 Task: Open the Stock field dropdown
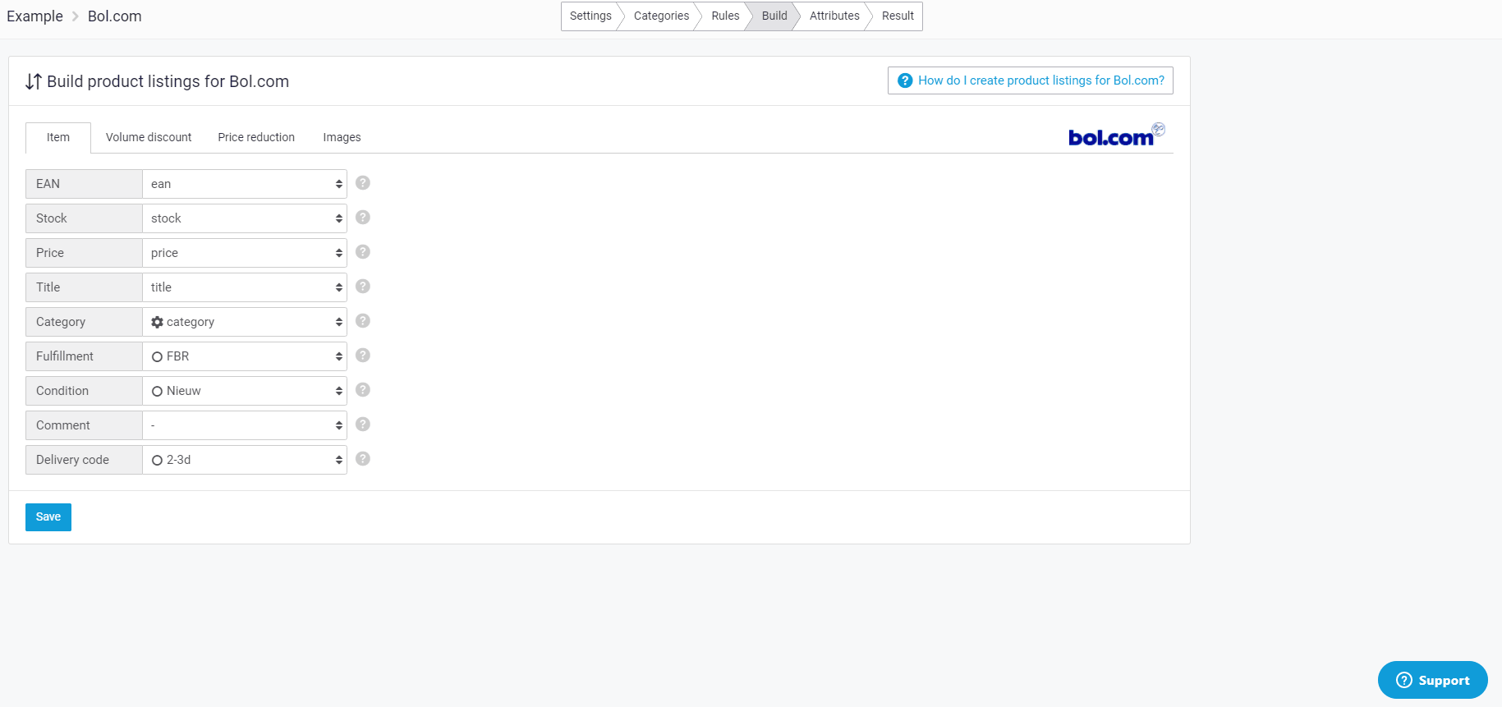[x=245, y=218]
